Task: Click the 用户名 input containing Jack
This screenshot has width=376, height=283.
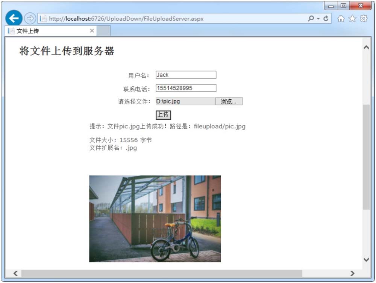Action: 186,75
